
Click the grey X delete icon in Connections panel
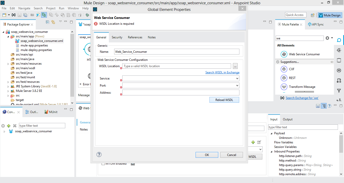point(15,126)
